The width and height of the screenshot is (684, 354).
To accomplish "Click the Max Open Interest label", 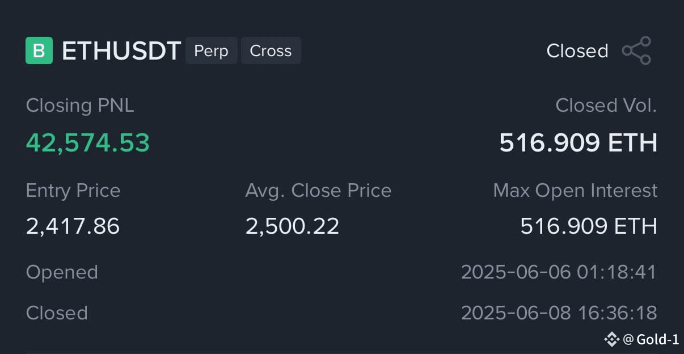I will click(576, 191).
